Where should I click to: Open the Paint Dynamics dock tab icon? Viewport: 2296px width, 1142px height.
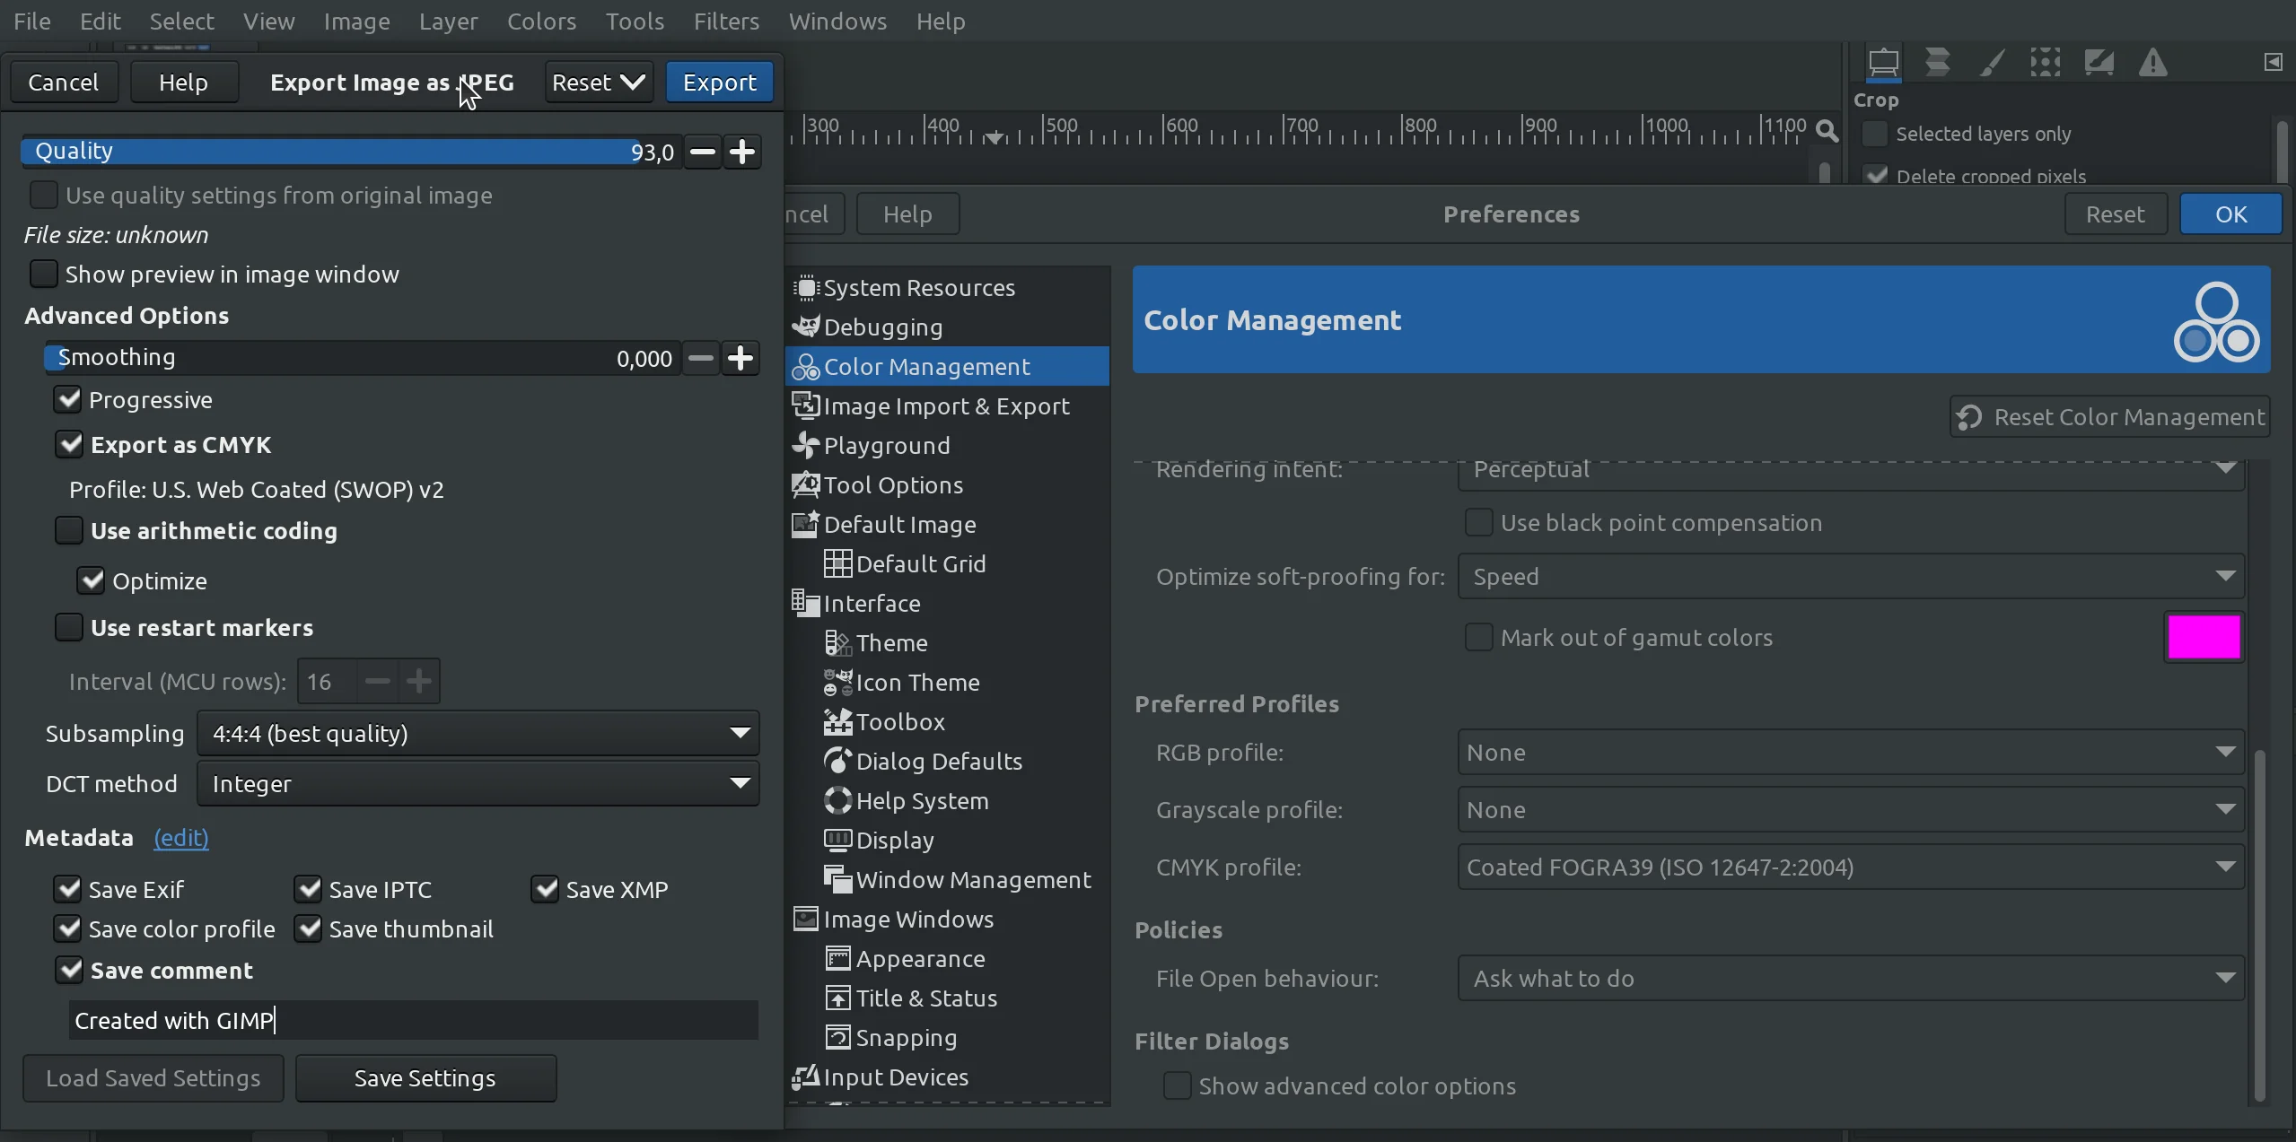pyautogui.click(x=2099, y=63)
